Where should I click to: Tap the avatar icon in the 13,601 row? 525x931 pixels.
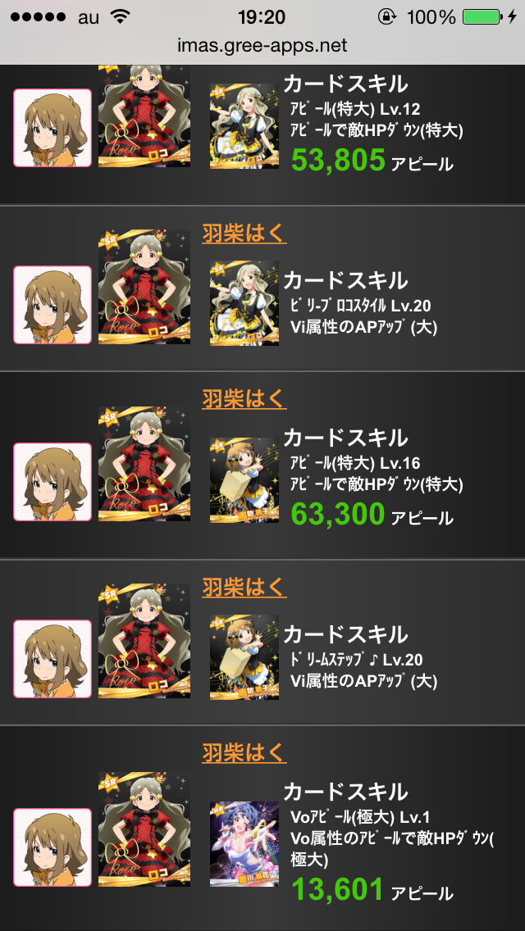52,847
